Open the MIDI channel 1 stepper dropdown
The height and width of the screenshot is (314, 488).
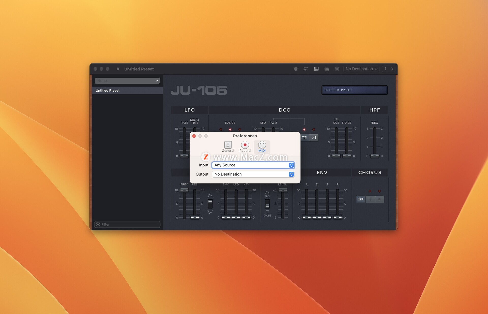pos(389,69)
